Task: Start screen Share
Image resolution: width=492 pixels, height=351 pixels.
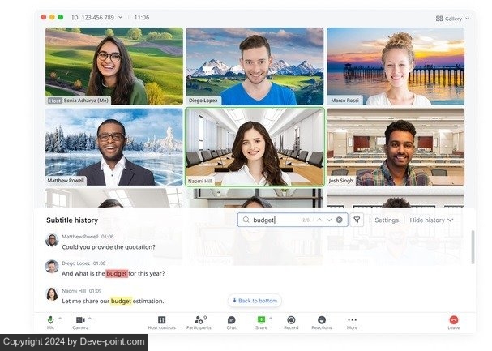Action: tap(261, 320)
